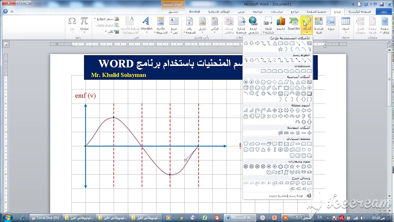This screenshot has width=394, height=222.
Task: Open the Shapes (أشكال) dropdown button
Action: [307, 25]
